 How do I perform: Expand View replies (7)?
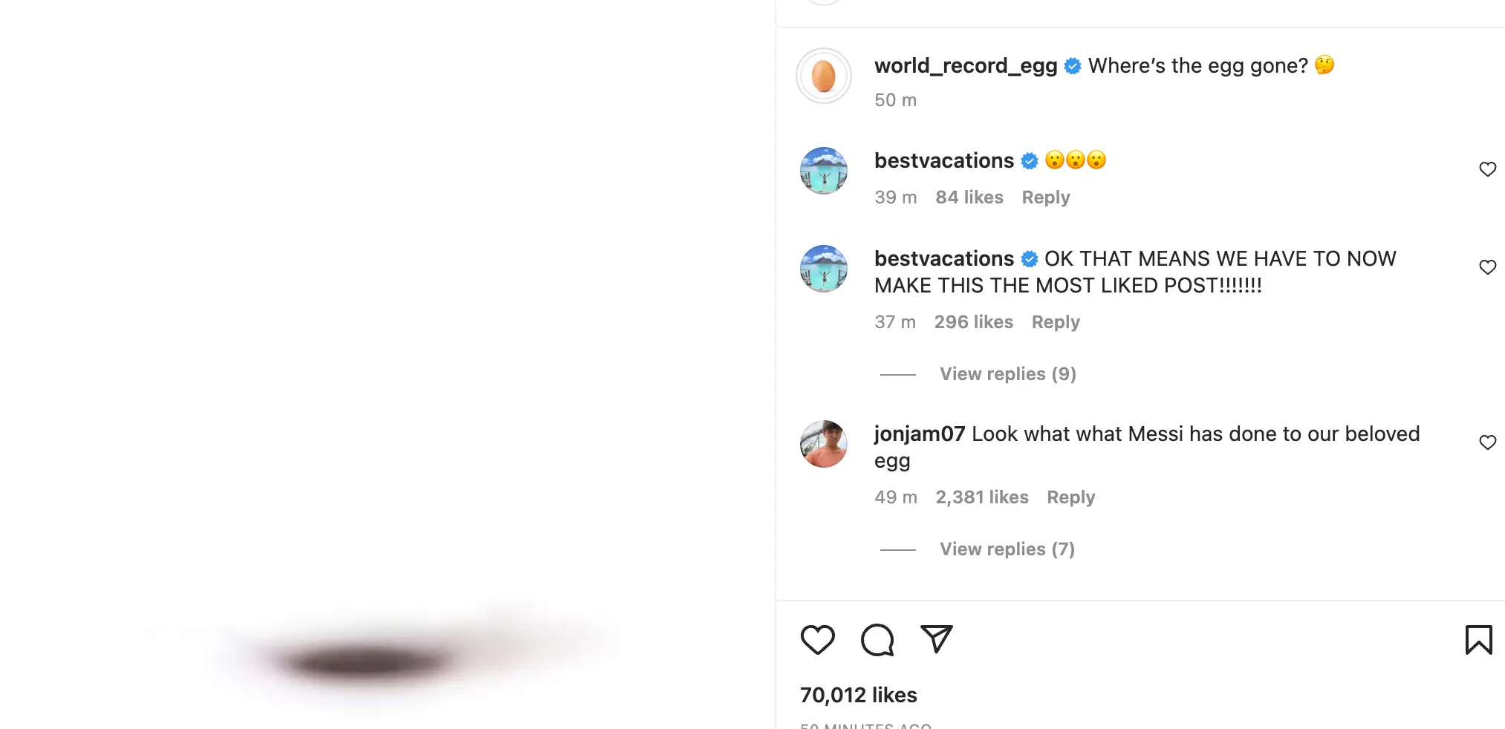click(1007, 549)
